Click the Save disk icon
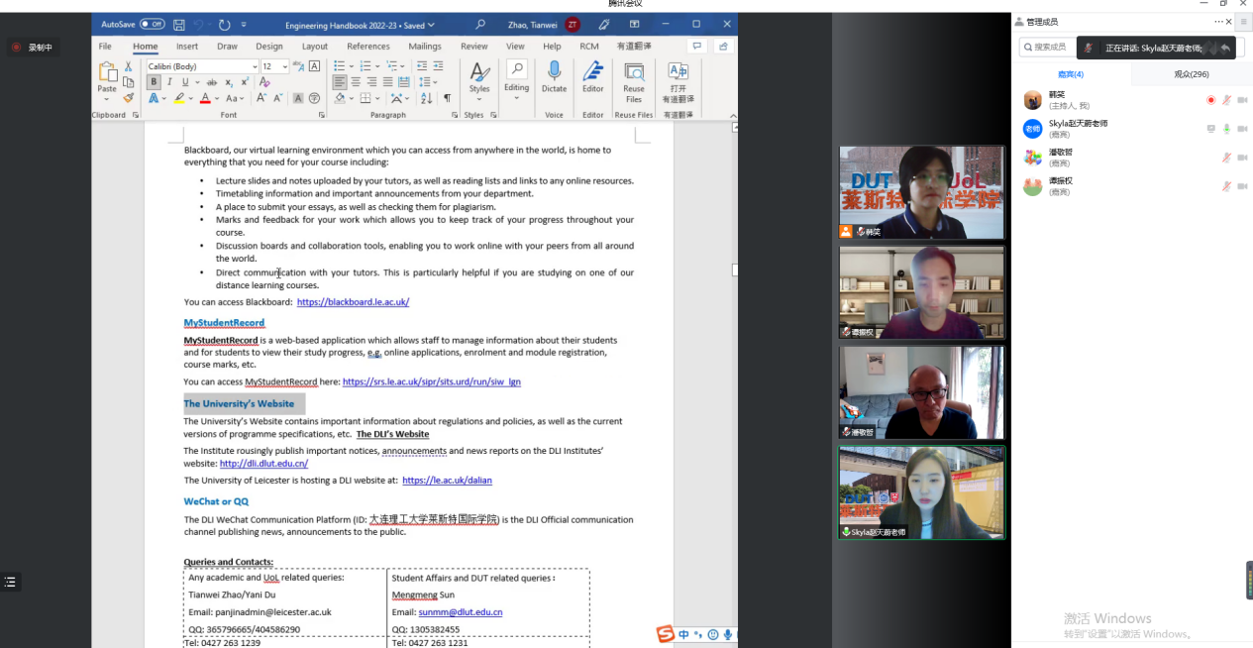This screenshot has height=648, width=1253. pyautogui.click(x=179, y=25)
